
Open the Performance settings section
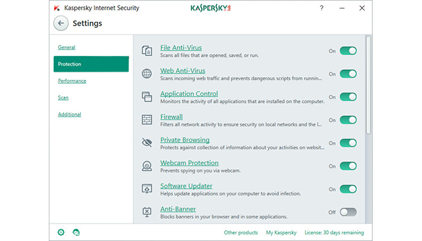pos(72,81)
